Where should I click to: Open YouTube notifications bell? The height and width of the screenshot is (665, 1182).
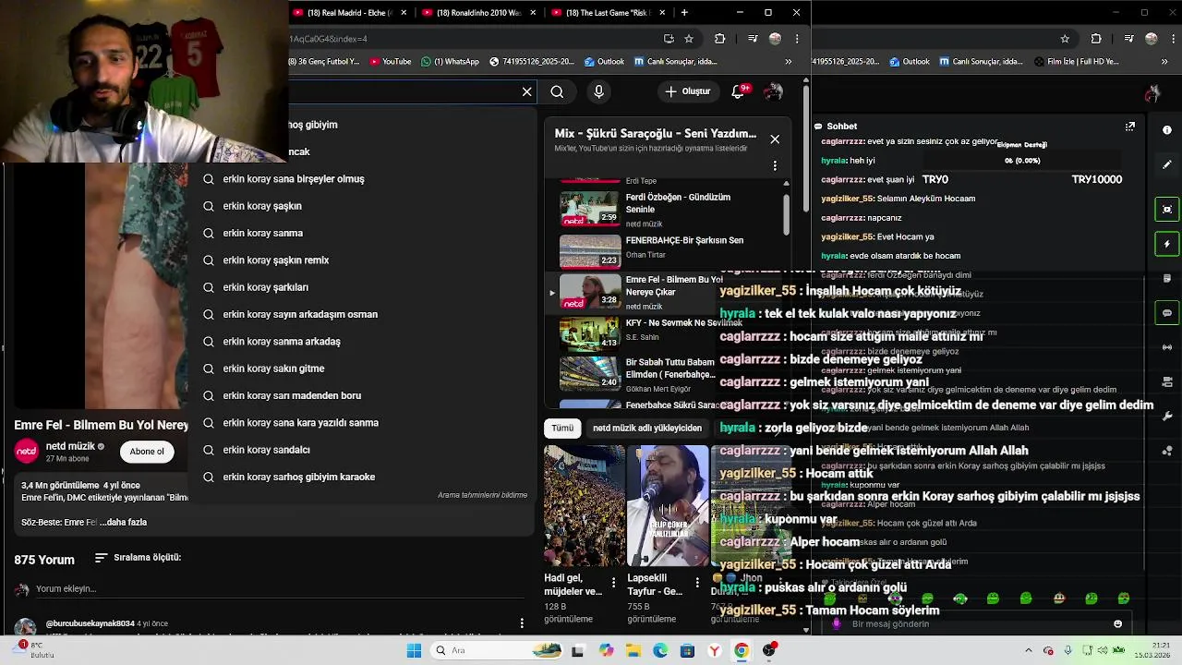click(739, 91)
